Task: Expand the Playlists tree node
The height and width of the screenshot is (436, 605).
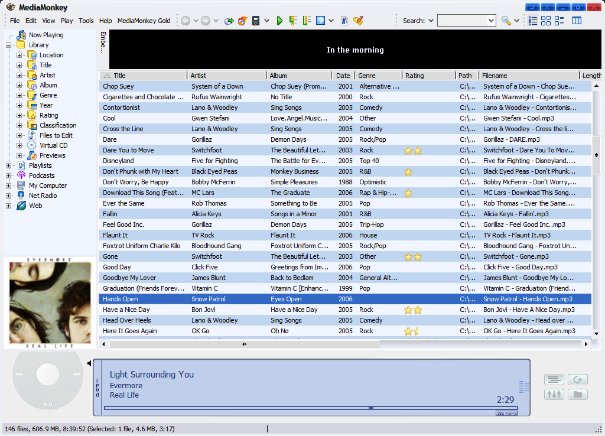Action: point(9,165)
